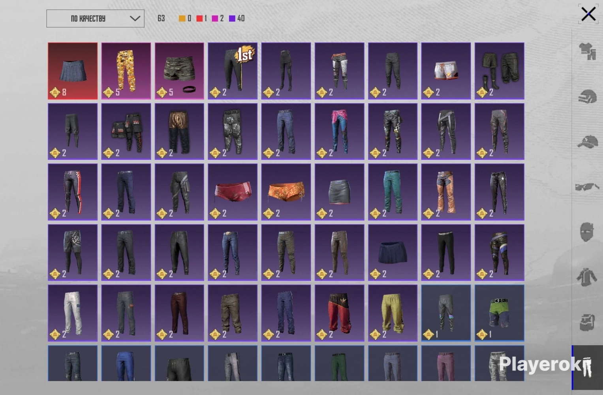603x395 pixels.
Task: Select the pants with 1st badge
Action: (233, 71)
